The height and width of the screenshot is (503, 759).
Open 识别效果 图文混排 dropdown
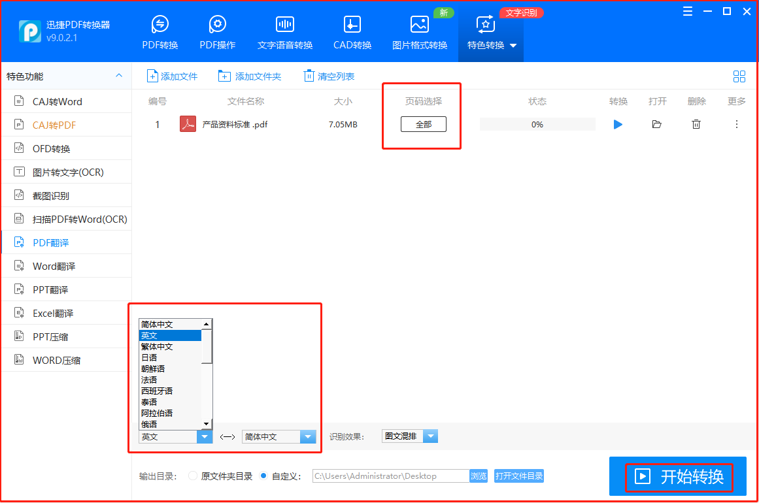click(x=409, y=436)
